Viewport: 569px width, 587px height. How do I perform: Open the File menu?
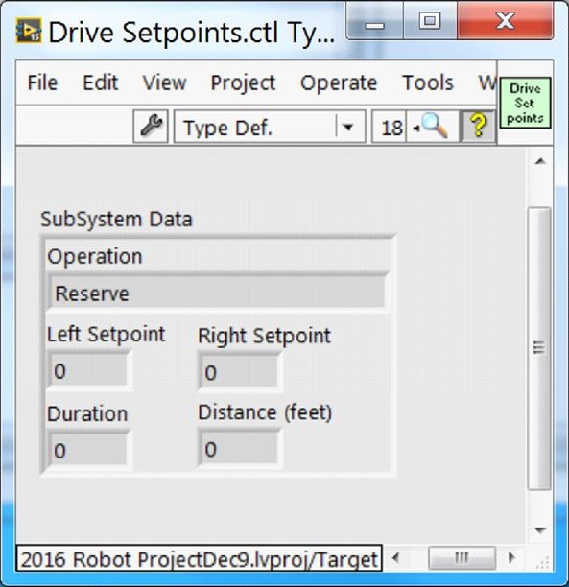click(x=42, y=82)
